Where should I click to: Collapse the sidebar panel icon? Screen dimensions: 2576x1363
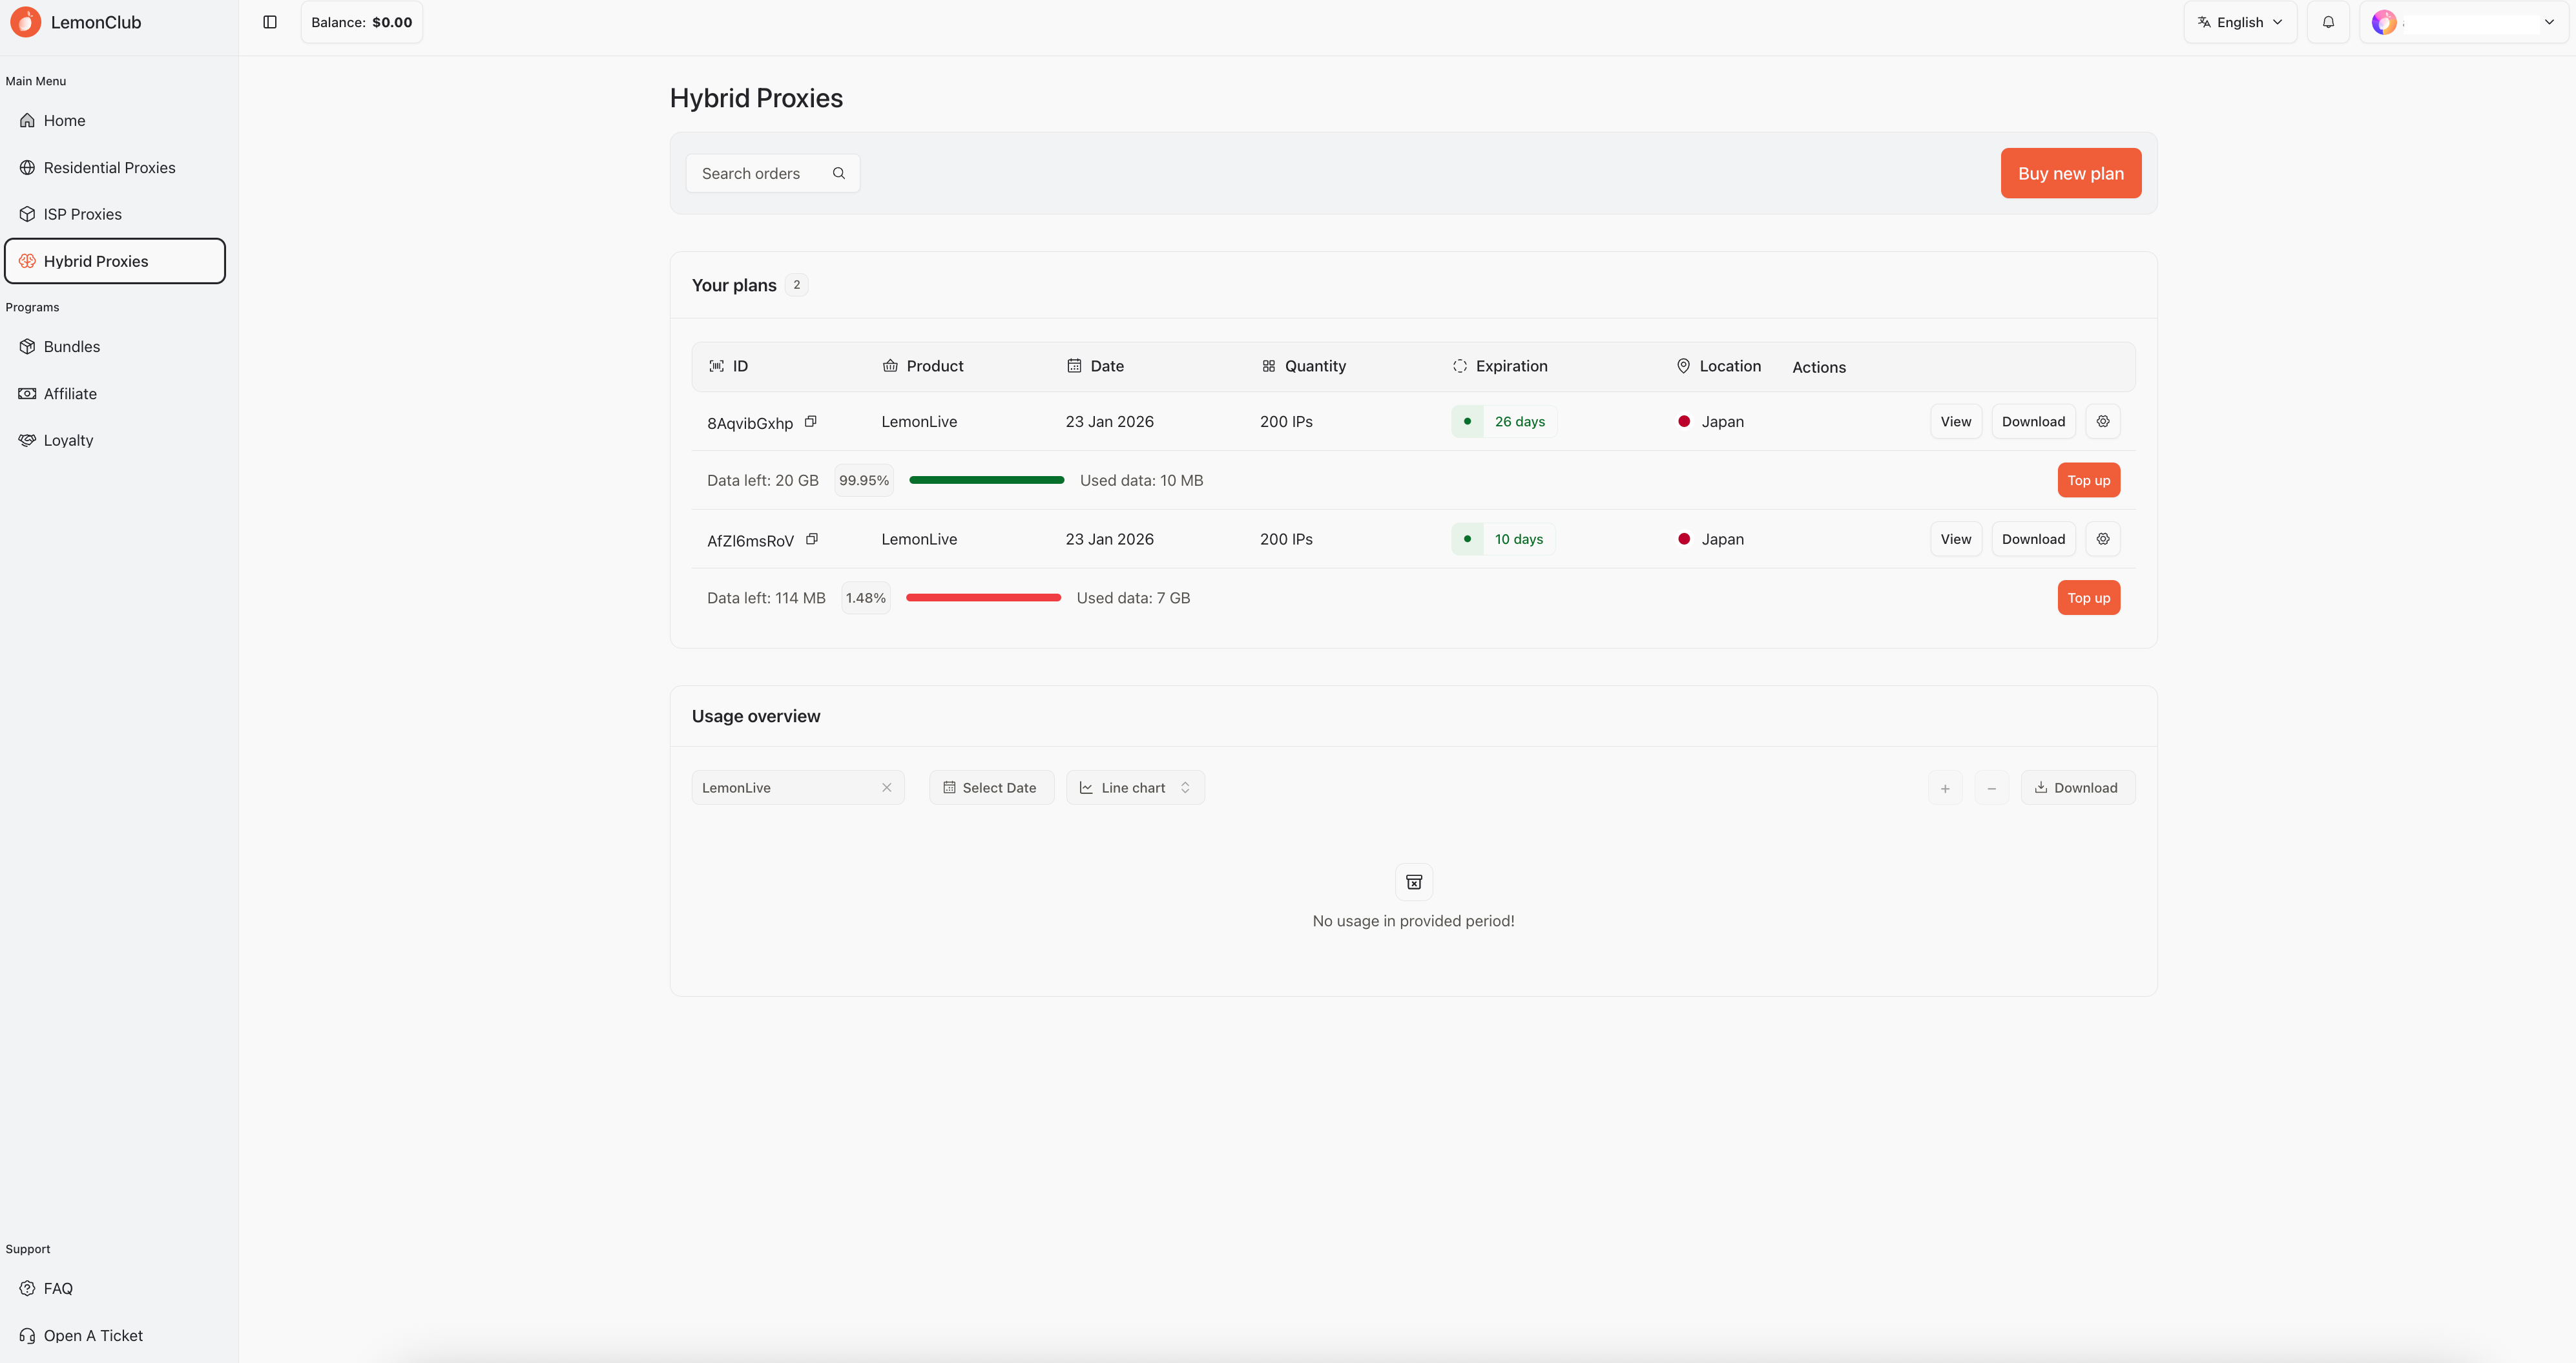click(270, 22)
